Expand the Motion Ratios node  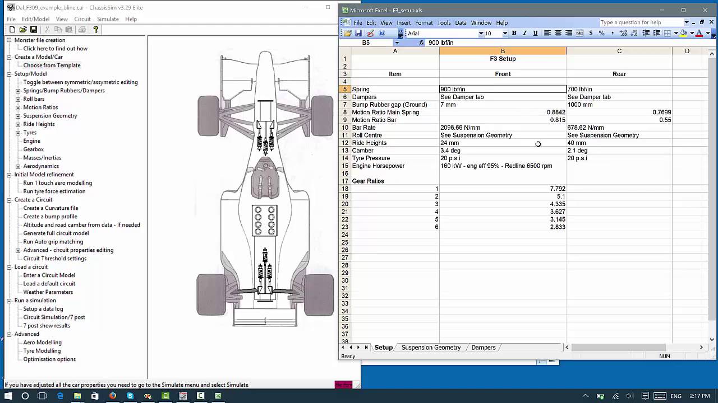pyautogui.click(x=18, y=107)
